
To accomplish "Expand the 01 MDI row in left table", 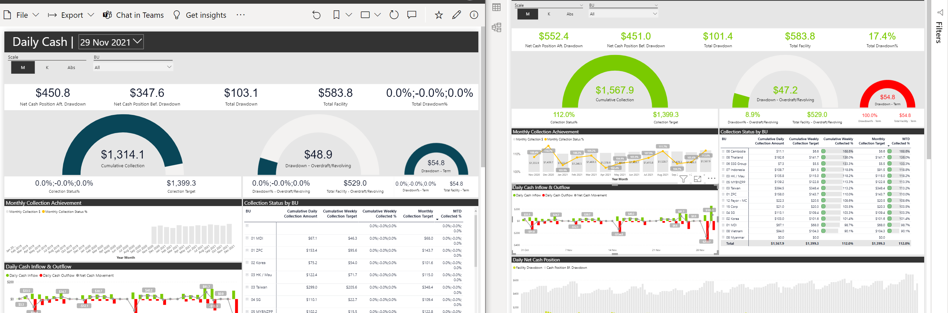I will pos(247,238).
